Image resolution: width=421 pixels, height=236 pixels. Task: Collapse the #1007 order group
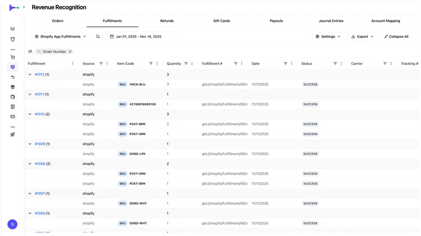pyautogui.click(x=30, y=194)
